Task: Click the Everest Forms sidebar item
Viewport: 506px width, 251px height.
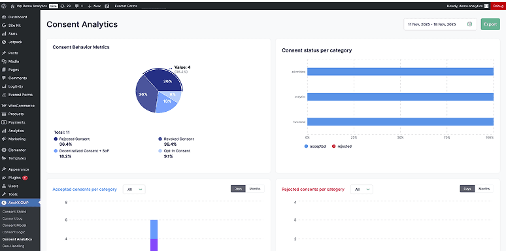Action: click(x=20, y=95)
